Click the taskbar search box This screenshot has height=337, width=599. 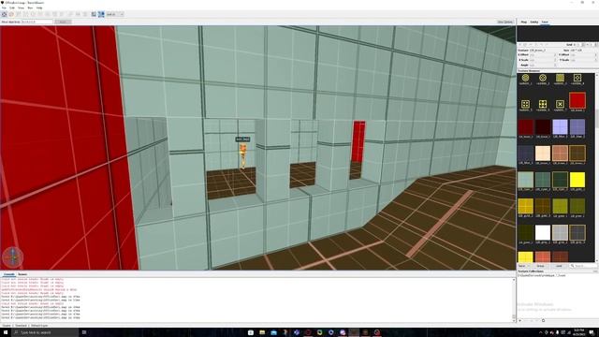(45, 332)
